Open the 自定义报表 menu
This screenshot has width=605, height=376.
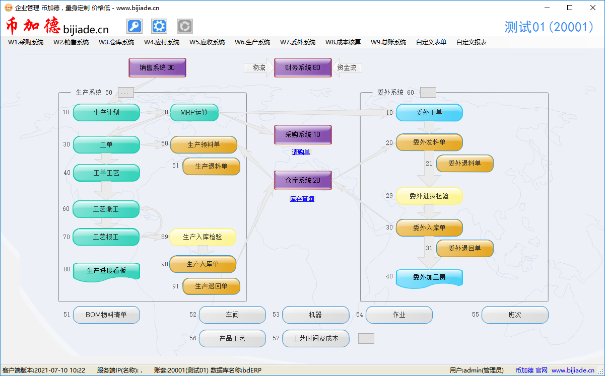(472, 42)
